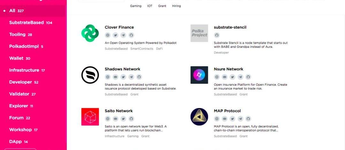Open substrate-stencil's GitHub icon
Screen dimensions: 345x150
[217, 35]
